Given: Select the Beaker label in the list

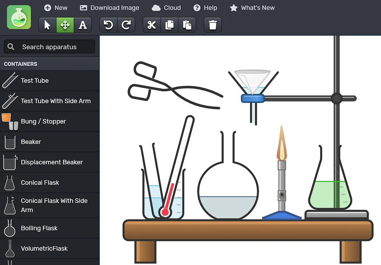Looking at the screenshot, I should pyautogui.click(x=31, y=142).
